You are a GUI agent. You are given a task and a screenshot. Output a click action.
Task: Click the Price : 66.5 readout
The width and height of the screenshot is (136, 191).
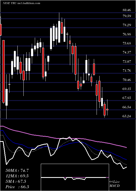17,187
